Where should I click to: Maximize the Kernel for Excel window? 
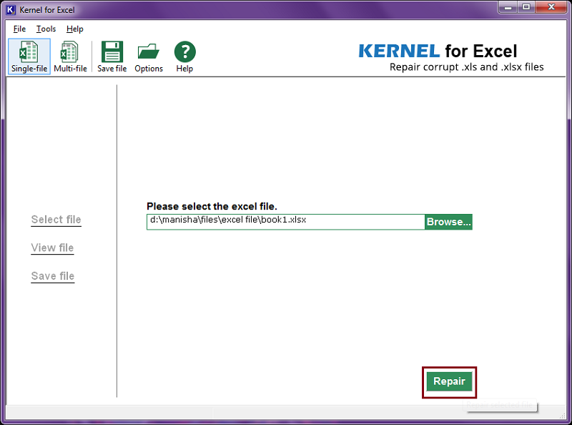pos(526,7)
